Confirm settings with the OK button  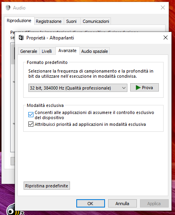coord(90,203)
